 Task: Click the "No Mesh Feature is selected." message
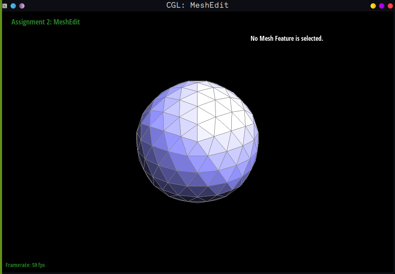pyautogui.click(x=286, y=38)
